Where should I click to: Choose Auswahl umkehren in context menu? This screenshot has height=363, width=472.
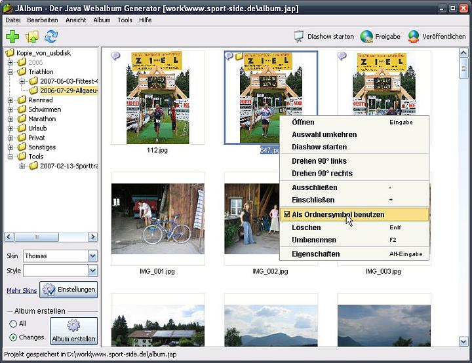point(354,134)
